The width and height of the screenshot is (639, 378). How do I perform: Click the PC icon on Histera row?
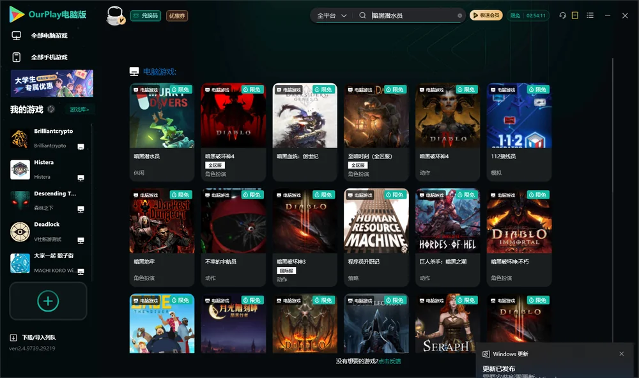coord(81,178)
